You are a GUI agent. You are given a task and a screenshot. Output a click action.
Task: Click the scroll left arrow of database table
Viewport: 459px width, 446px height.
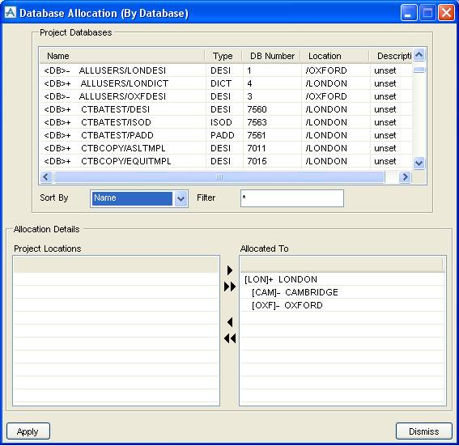pos(46,176)
